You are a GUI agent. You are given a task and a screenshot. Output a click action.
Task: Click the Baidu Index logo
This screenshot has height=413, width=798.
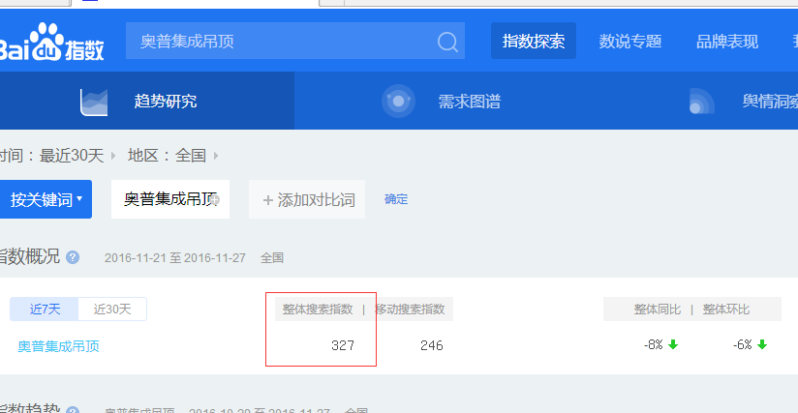point(52,43)
